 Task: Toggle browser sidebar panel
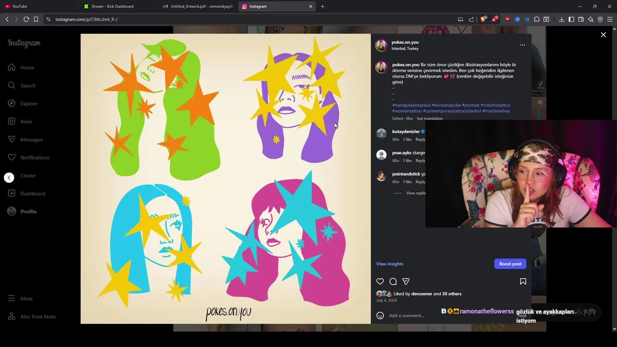[571, 19]
